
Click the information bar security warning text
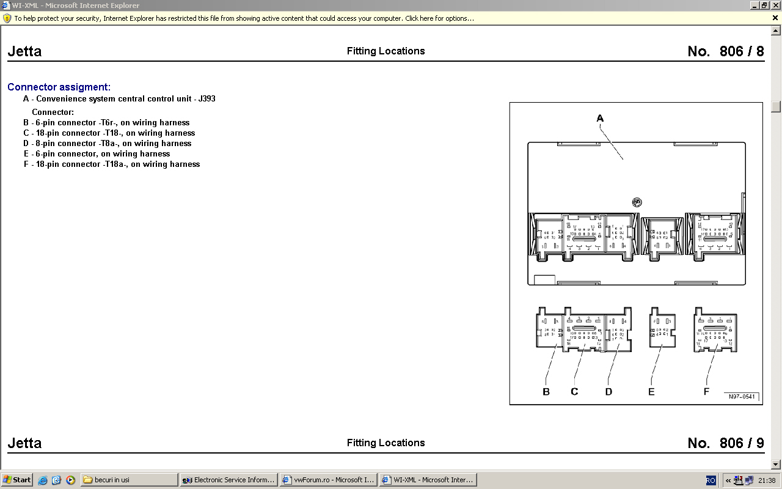[x=244, y=18]
